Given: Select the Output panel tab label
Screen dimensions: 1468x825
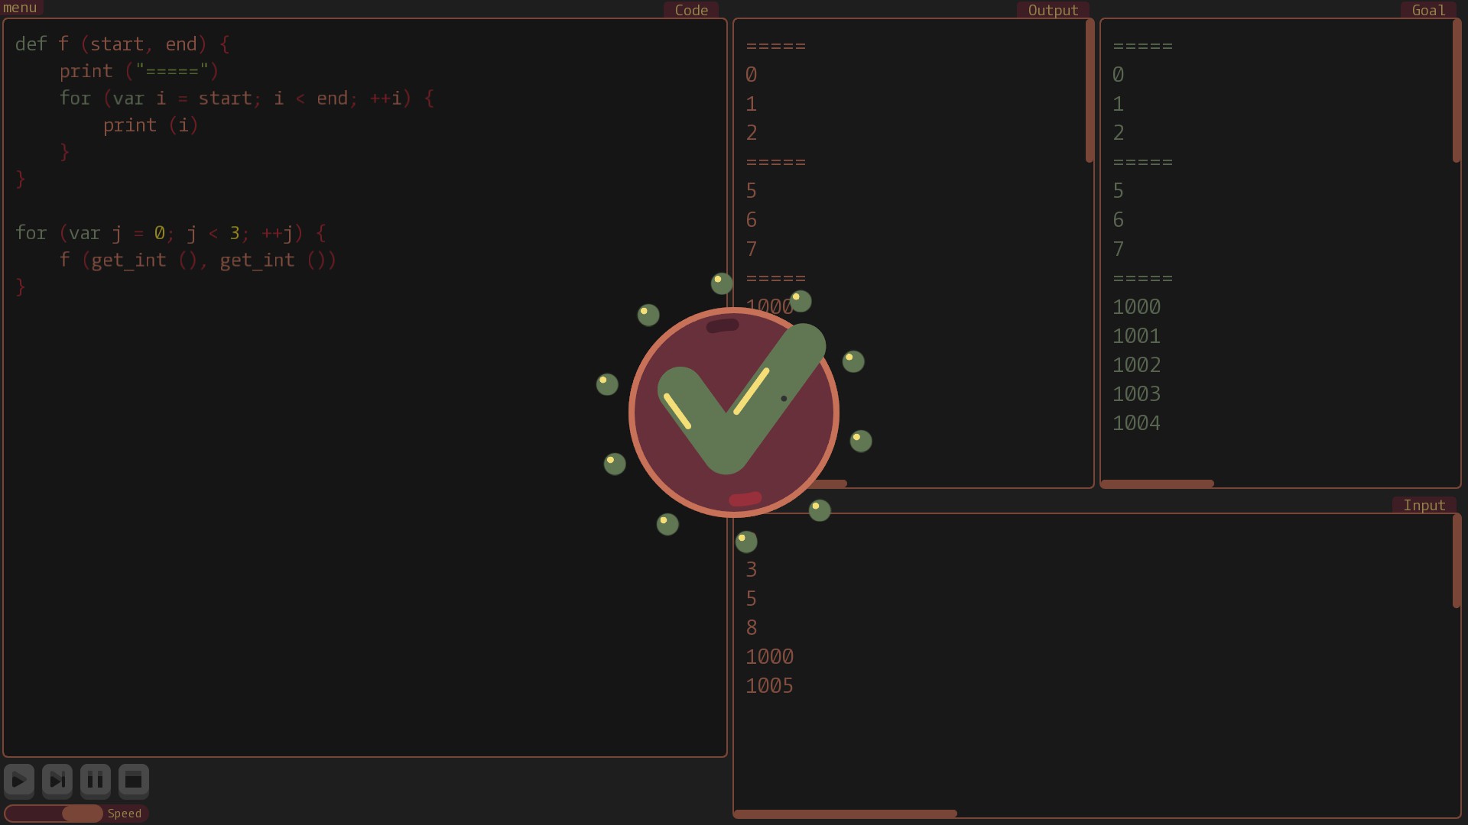Looking at the screenshot, I should [1053, 10].
